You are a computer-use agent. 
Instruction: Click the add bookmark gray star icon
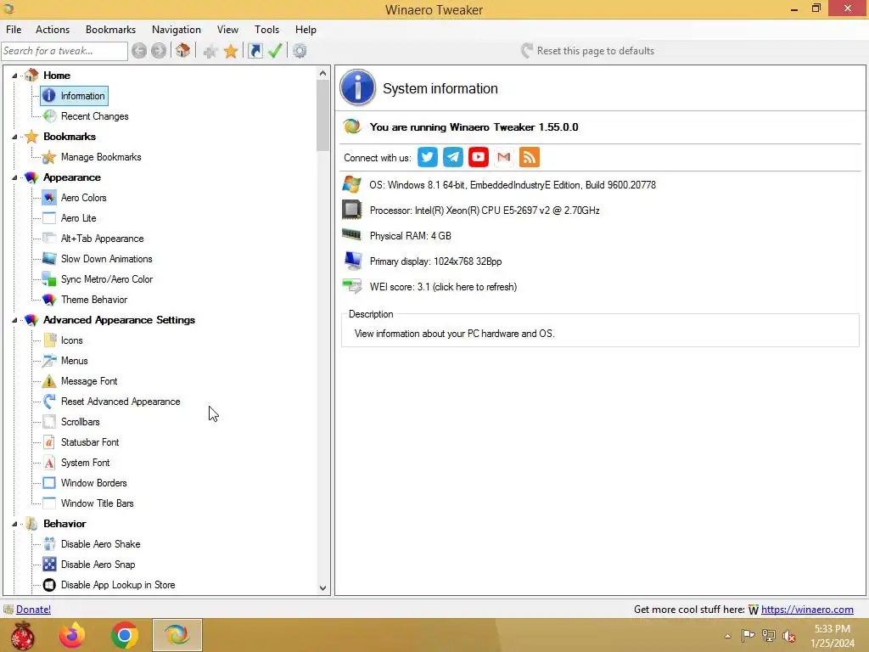(210, 52)
